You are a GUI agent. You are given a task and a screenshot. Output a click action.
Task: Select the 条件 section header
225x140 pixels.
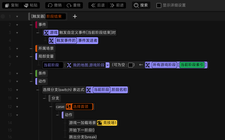tap(41, 73)
